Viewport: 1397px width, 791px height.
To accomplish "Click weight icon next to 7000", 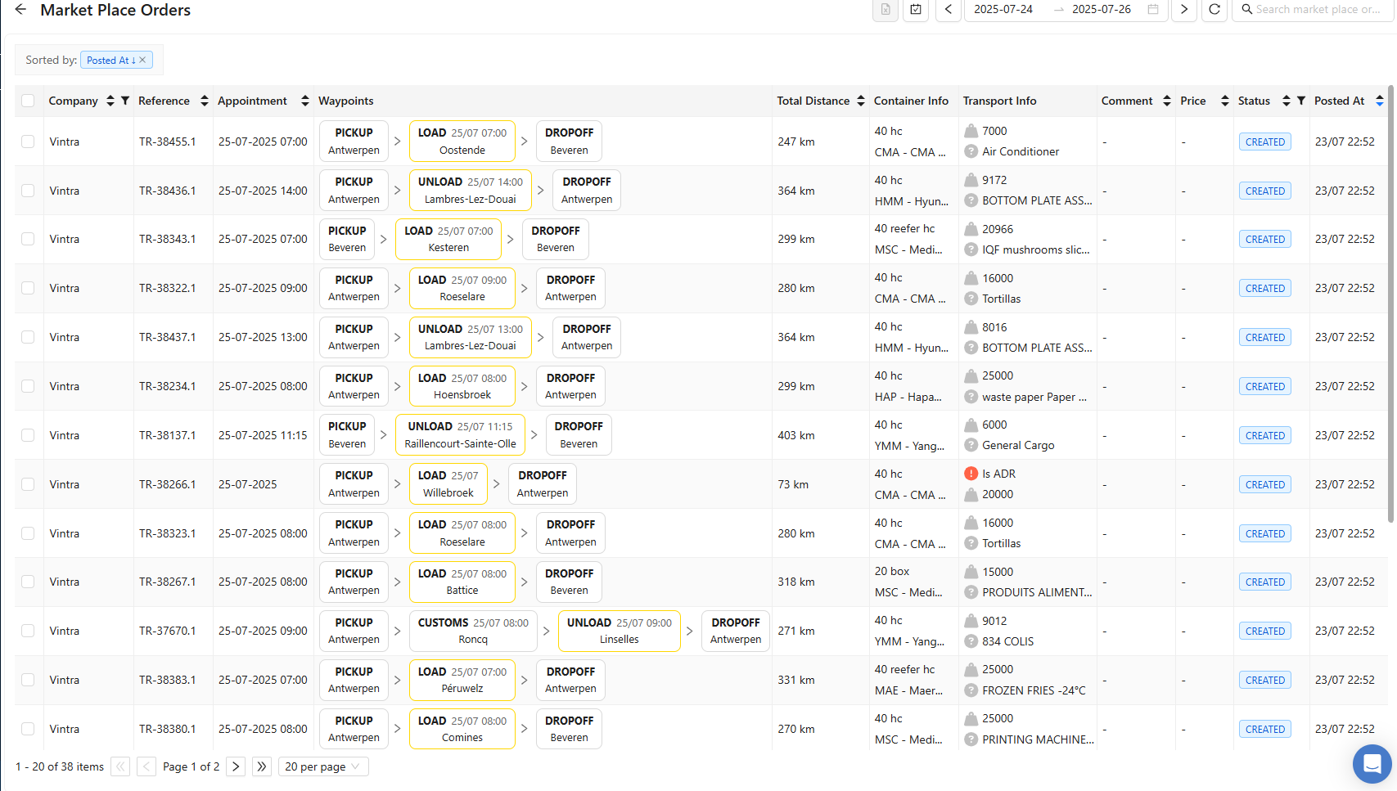I will (x=971, y=131).
